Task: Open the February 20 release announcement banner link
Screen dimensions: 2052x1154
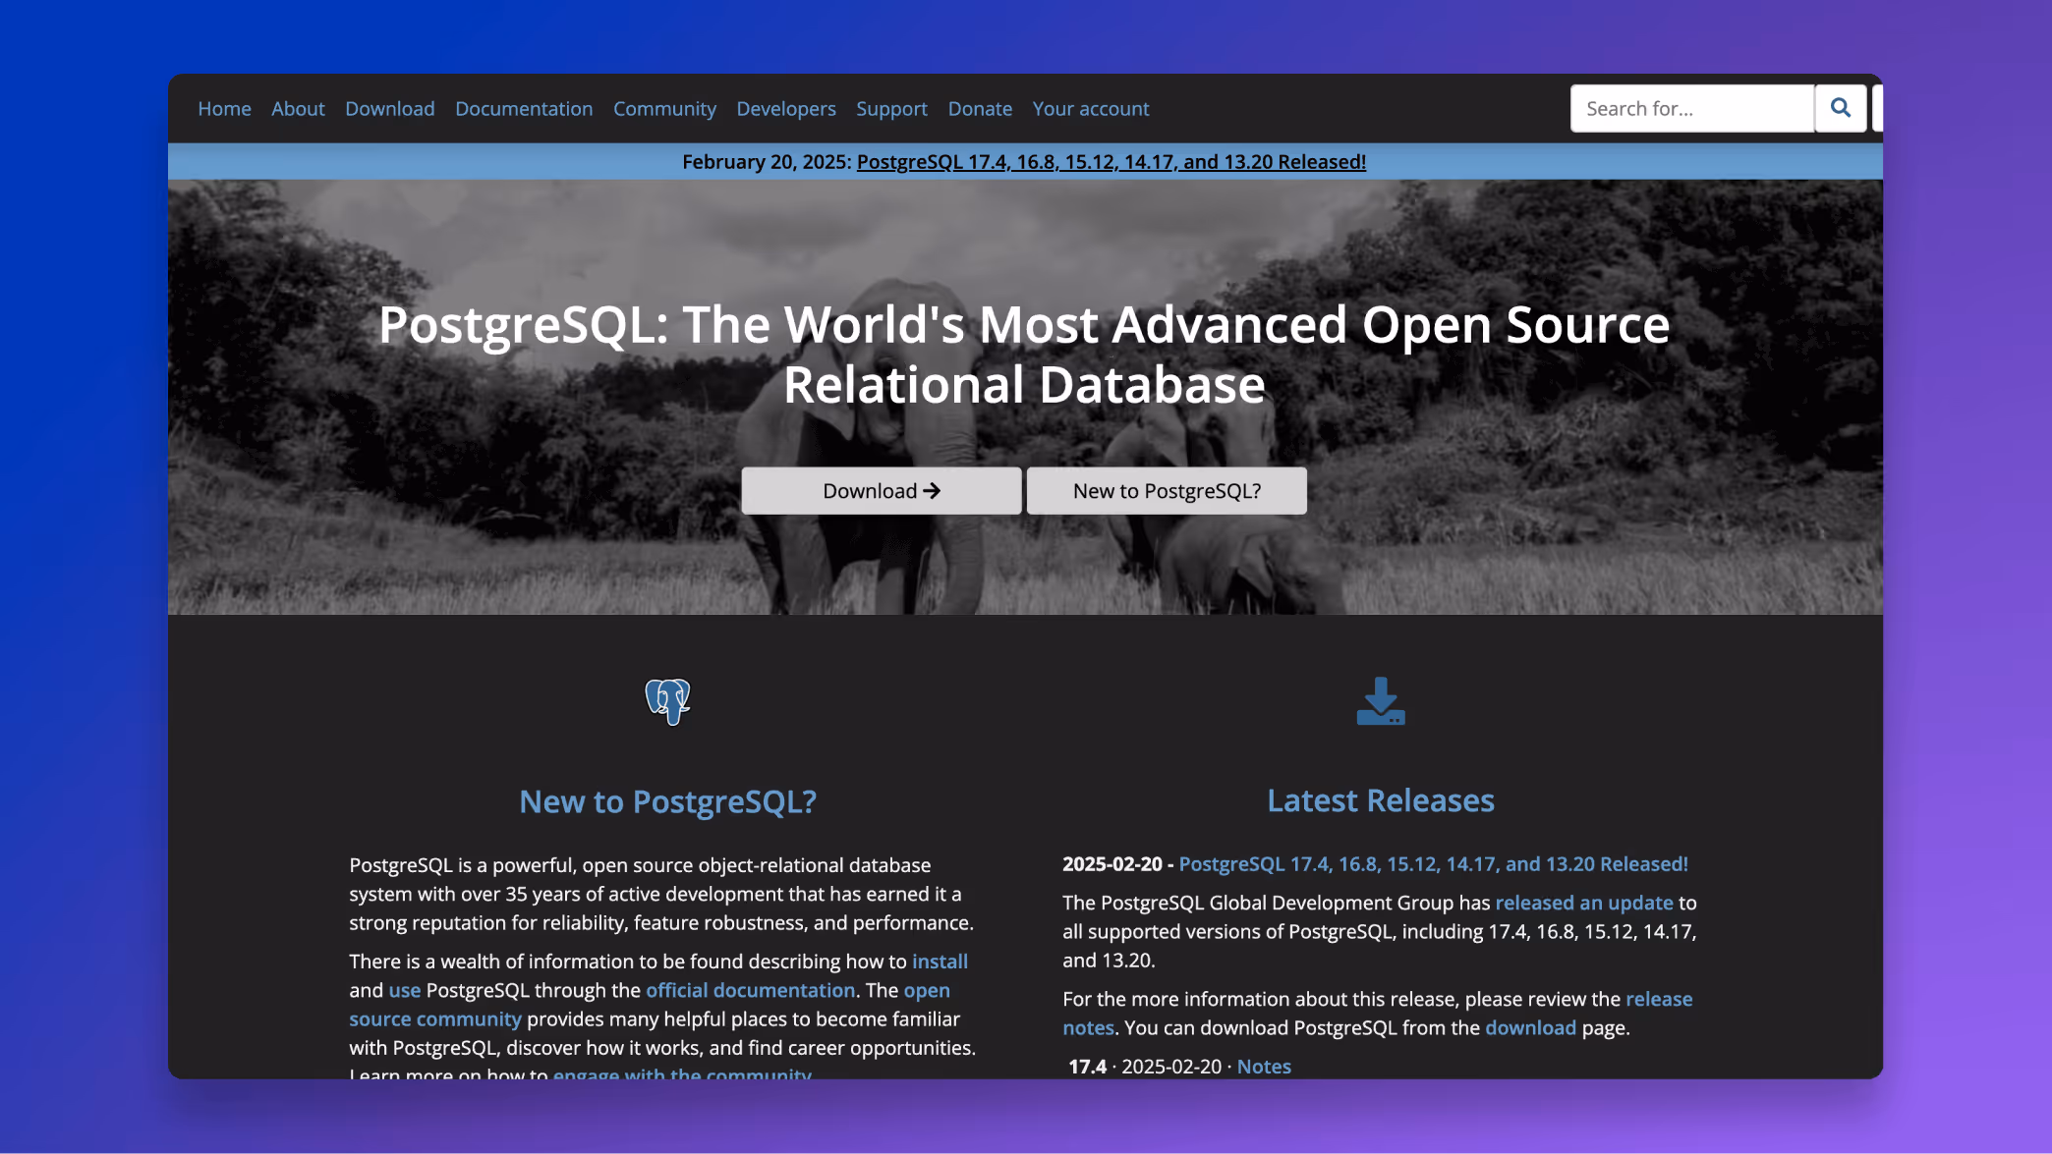Action: 1111,162
